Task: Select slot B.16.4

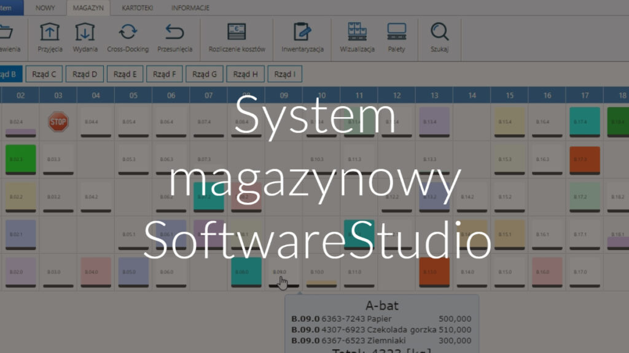Action: tap(547, 122)
